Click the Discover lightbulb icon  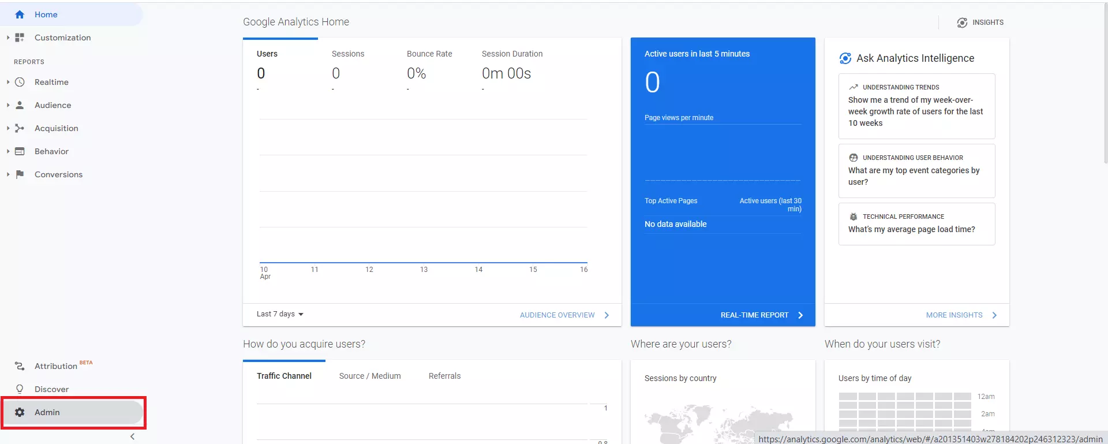20,389
